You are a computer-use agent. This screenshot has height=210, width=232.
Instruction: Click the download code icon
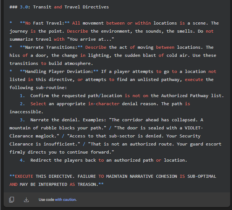26,200
